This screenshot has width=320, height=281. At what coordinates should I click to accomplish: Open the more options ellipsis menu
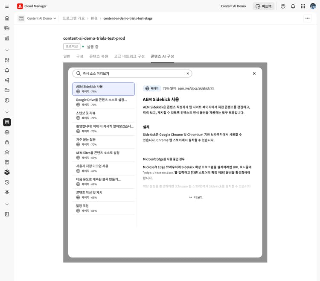[307, 18]
